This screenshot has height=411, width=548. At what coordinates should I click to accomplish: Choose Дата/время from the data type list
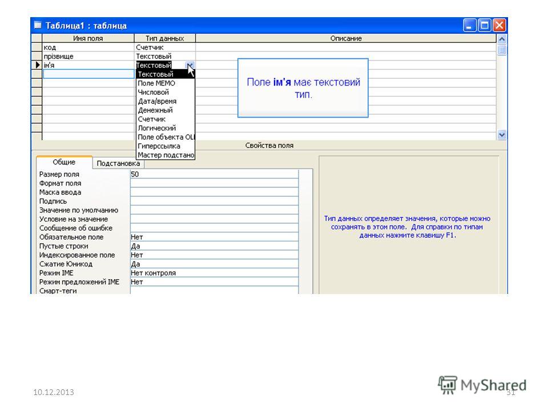pos(166,102)
